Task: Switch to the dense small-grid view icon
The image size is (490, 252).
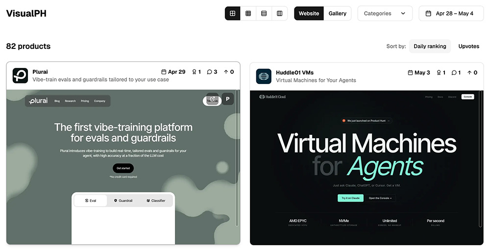Action: point(248,13)
